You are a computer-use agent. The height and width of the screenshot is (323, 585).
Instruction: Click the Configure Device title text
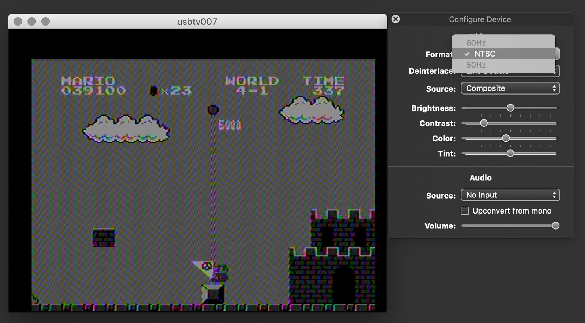tap(480, 19)
